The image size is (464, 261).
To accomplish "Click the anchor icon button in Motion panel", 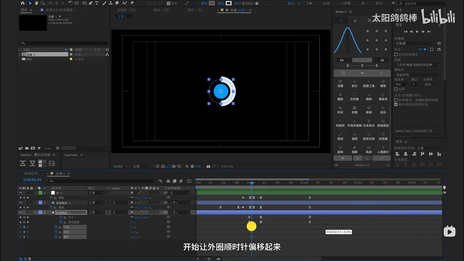I will (x=381, y=73).
